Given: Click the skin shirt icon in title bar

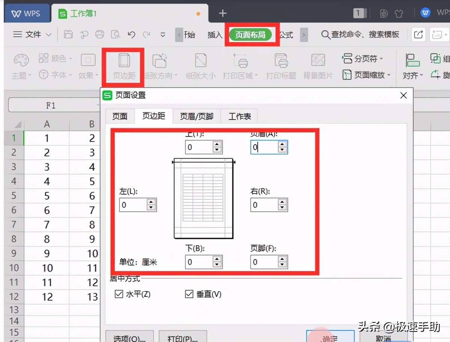Looking at the screenshot, I should (x=399, y=13).
